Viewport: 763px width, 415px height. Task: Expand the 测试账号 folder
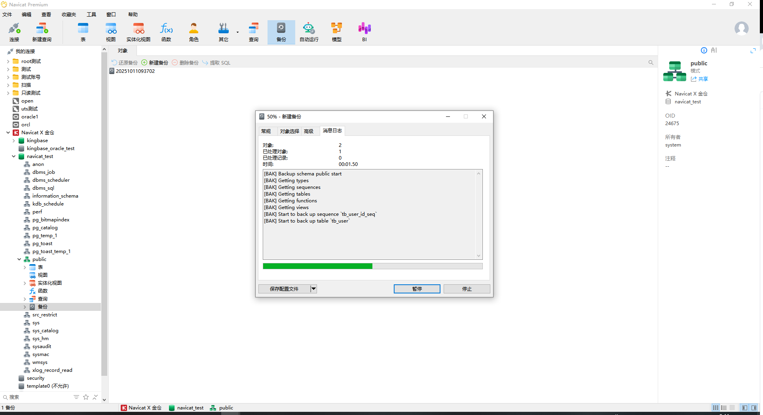coord(8,77)
